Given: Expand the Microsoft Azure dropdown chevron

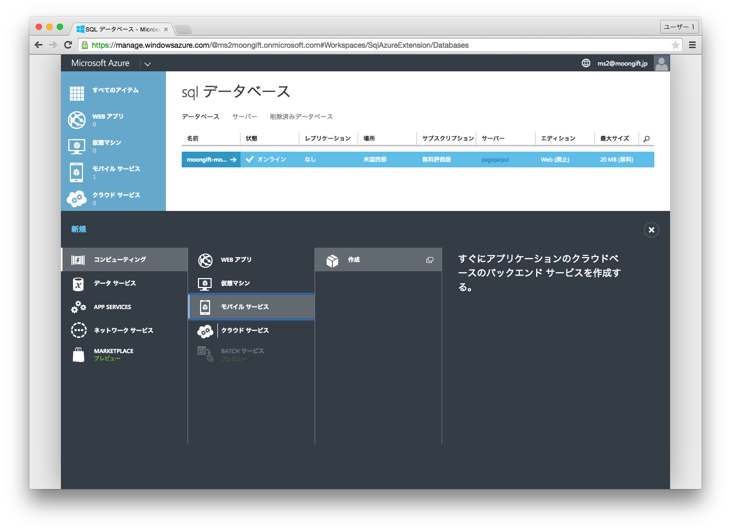Looking at the screenshot, I should [148, 64].
